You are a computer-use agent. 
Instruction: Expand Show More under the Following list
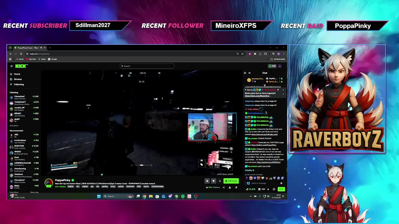coord(14,126)
